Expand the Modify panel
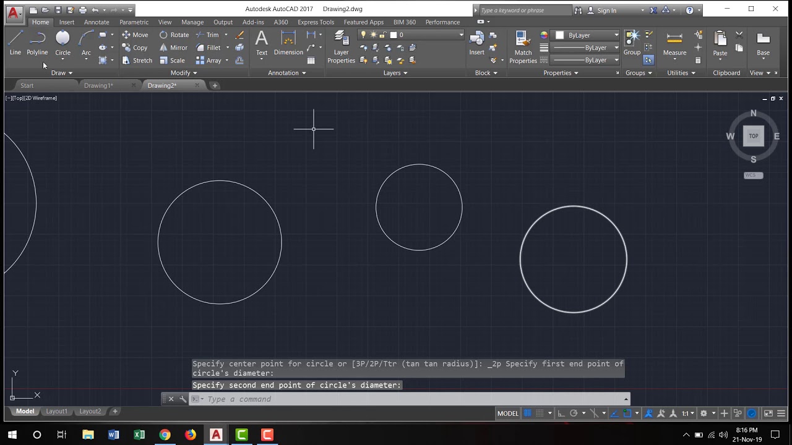 [x=184, y=73]
